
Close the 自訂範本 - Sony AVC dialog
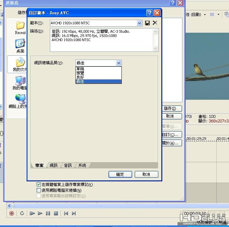157,13
